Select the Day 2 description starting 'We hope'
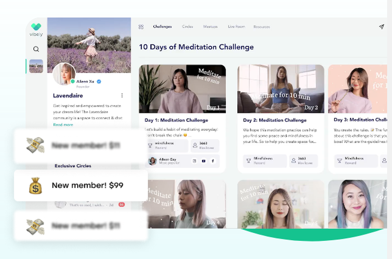Image resolution: width=392 pixels, height=259 pixels. tap(280, 136)
